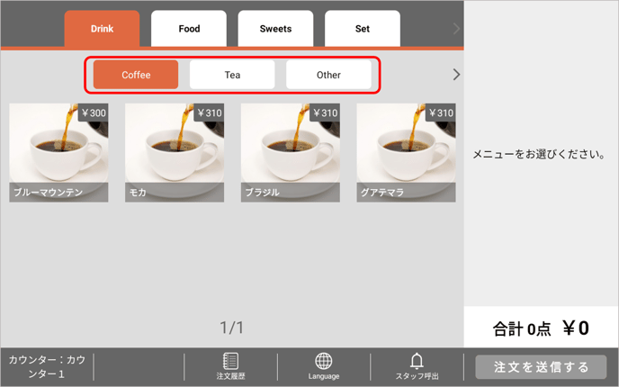Select the Coffee subcategory
The image size is (619, 387).
[x=136, y=75]
